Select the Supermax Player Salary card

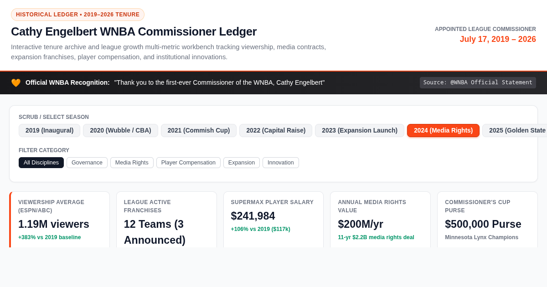pos(273,220)
